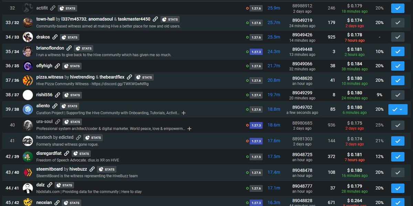Click disregardfiat's 1.27.5 version badge
The image size is (413, 206).
click(x=256, y=157)
